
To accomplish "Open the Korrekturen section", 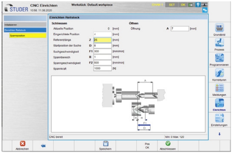I will coord(219,75).
